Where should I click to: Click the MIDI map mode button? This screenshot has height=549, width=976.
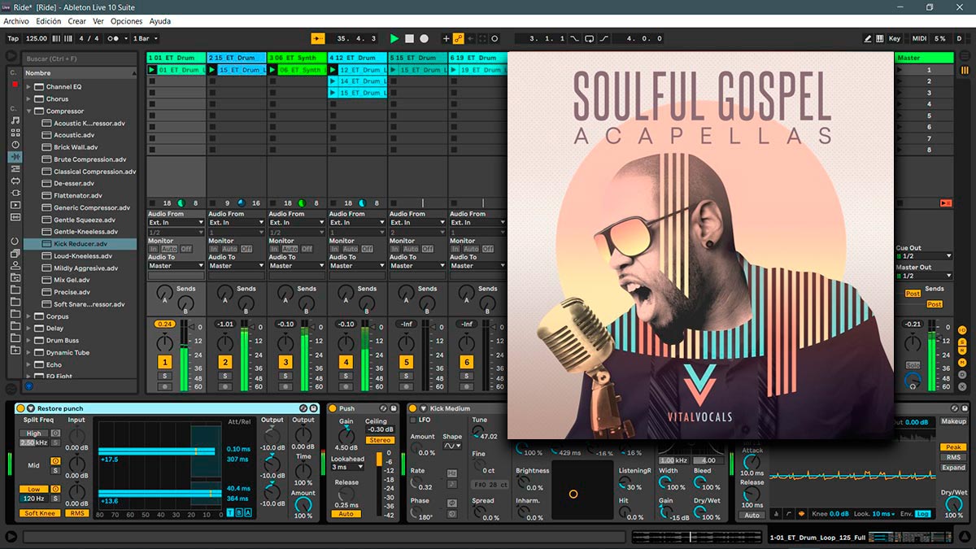point(919,38)
